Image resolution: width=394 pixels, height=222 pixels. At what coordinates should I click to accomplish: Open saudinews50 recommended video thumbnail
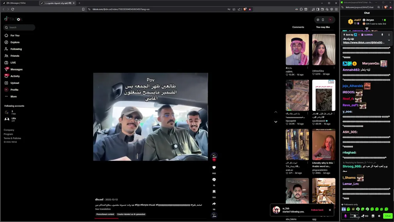pos(324,95)
